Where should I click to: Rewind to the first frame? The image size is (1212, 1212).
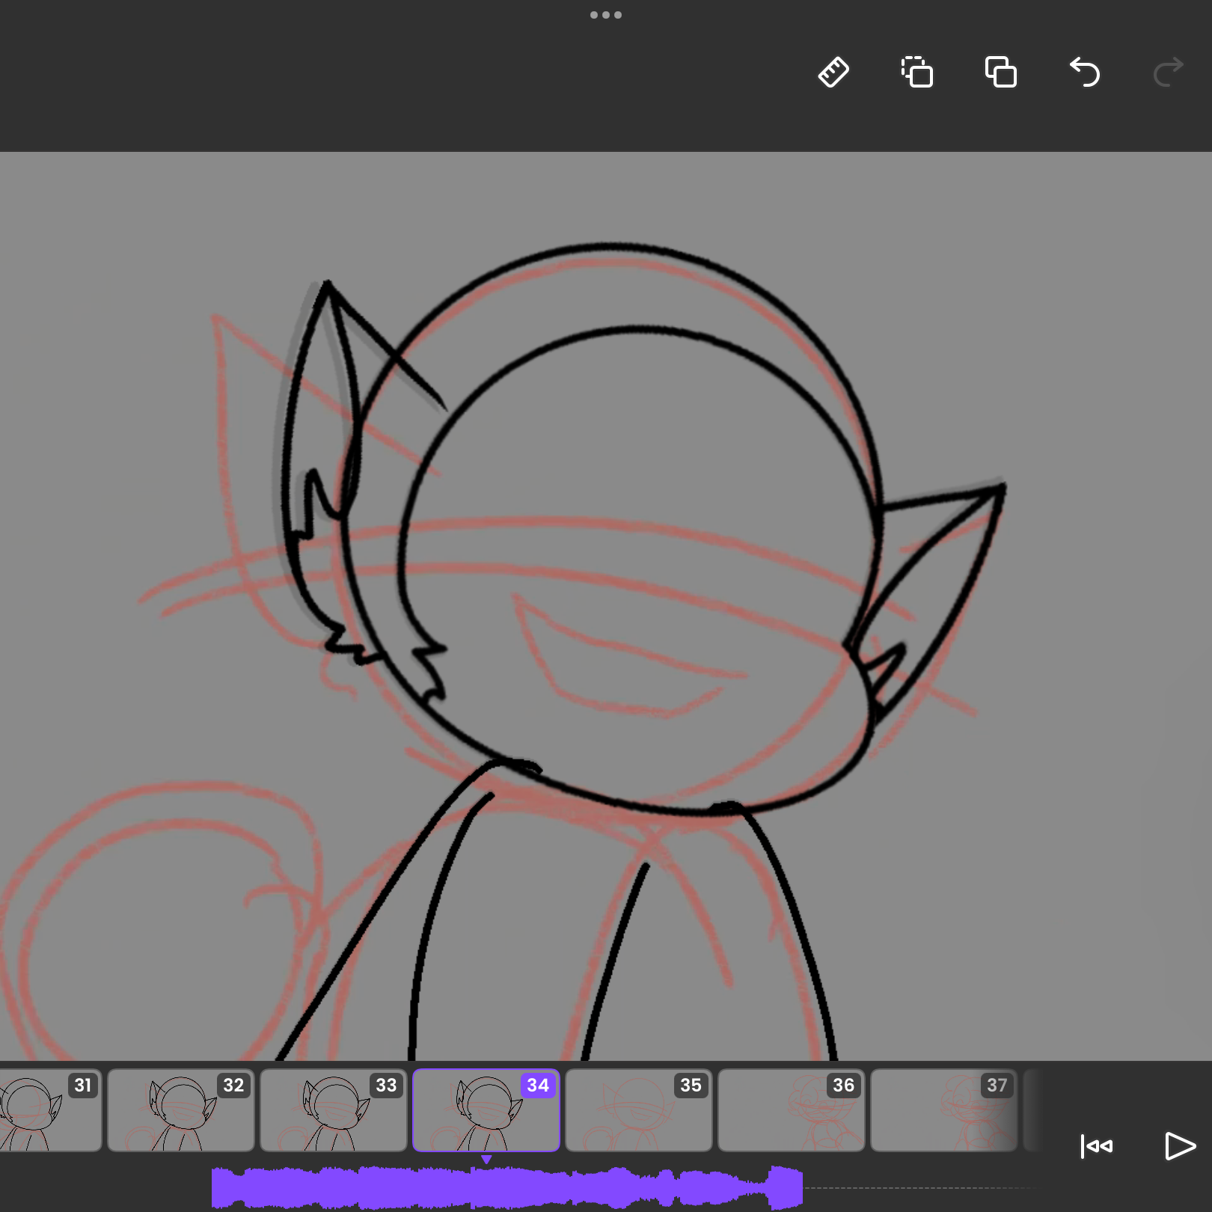pos(1097,1146)
